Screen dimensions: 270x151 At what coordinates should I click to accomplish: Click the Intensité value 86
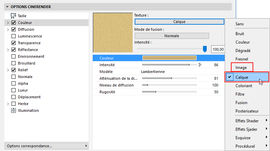pos(216,65)
